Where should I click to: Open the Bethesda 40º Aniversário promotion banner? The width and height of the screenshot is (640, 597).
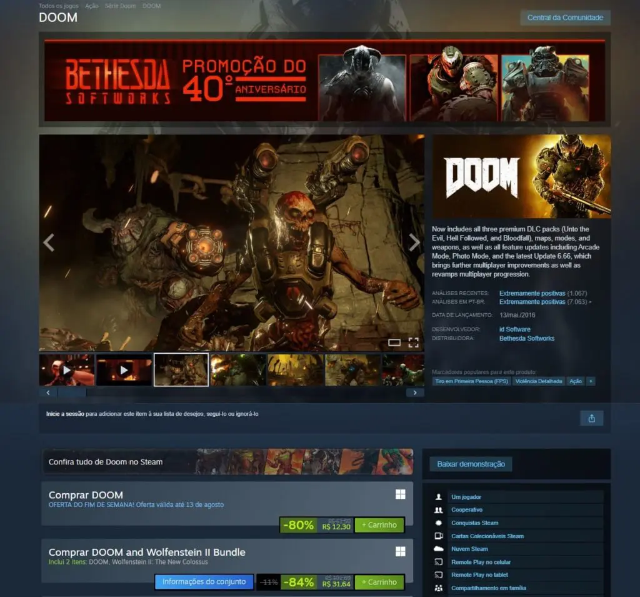coord(325,81)
